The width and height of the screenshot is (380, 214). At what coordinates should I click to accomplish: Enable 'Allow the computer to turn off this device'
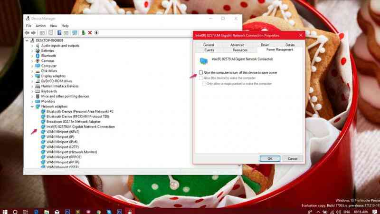click(x=201, y=73)
